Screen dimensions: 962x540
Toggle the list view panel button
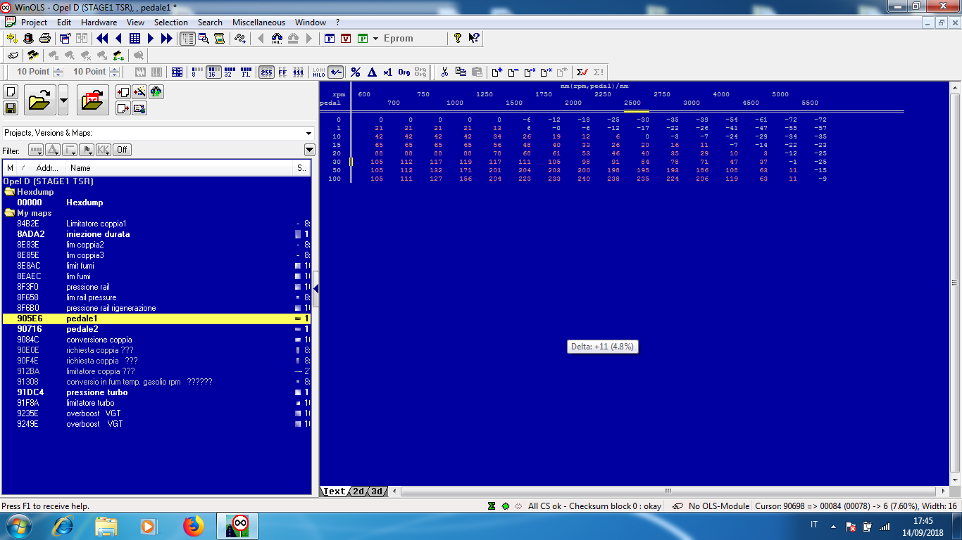pyautogui.click(x=187, y=38)
